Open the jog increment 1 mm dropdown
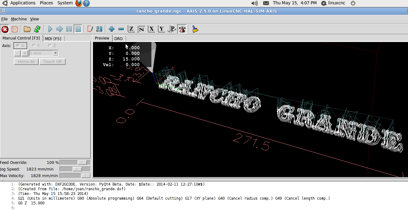 click(55, 53)
